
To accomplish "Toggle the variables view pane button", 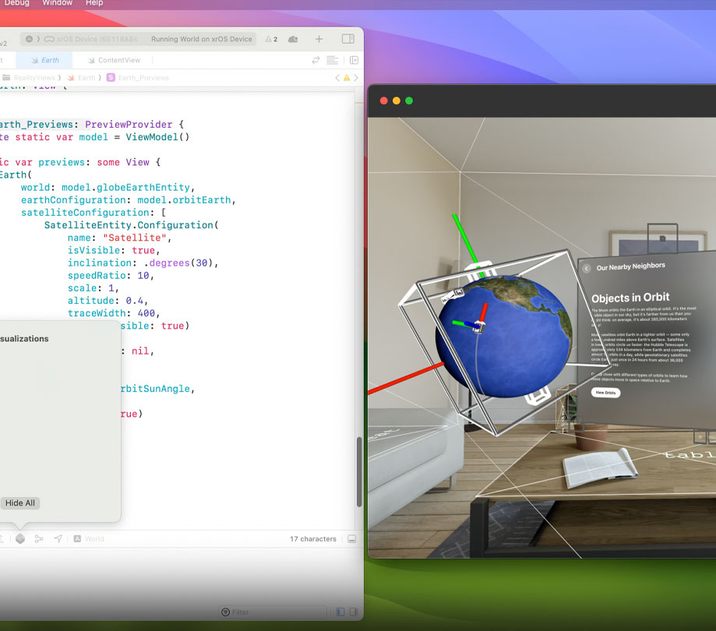I will pyautogui.click(x=340, y=612).
